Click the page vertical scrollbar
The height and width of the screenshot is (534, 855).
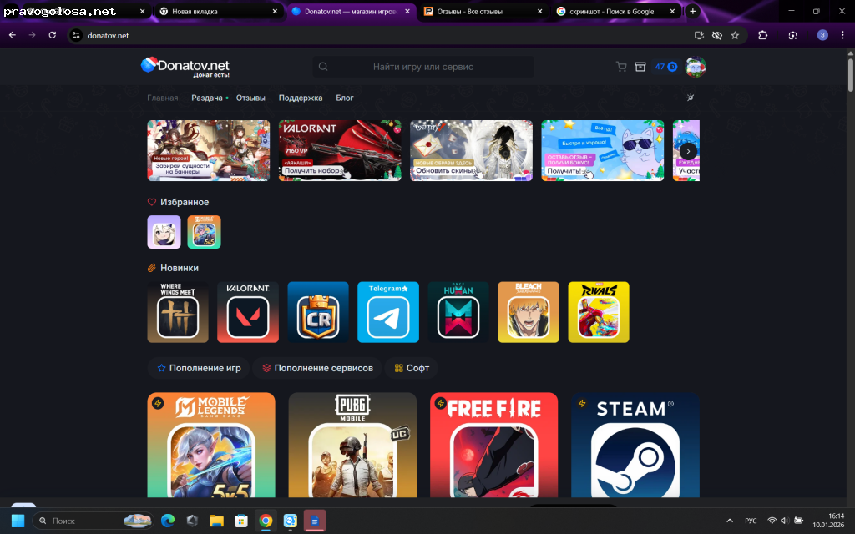click(850, 75)
